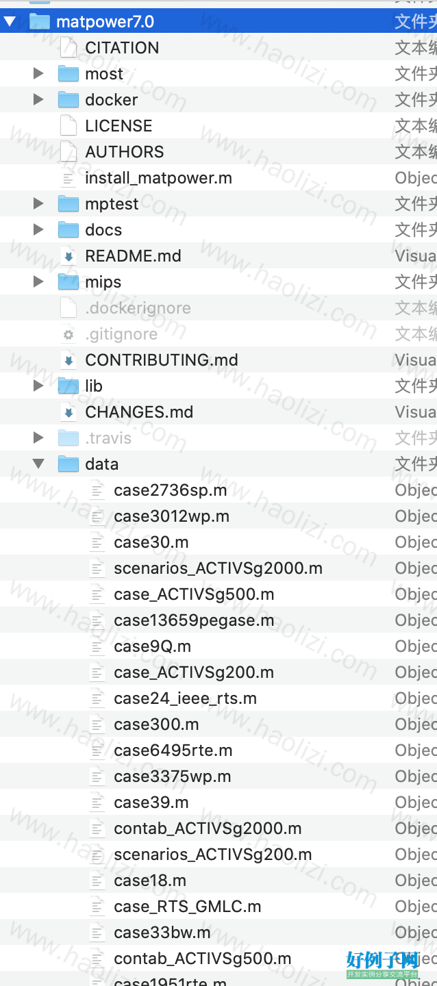Click the matpower7.0 folder icon
437x986 pixels.
[x=40, y=22]
